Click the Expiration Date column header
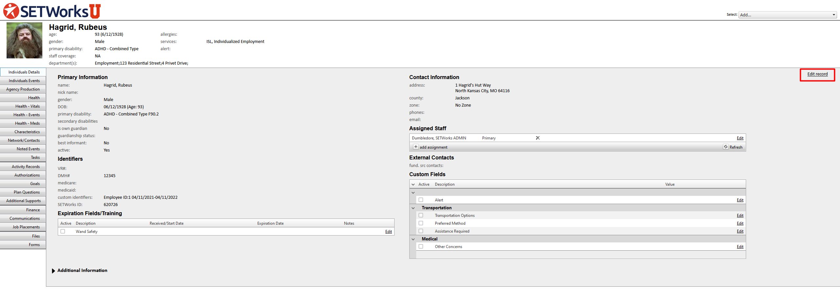 (270, 223)
